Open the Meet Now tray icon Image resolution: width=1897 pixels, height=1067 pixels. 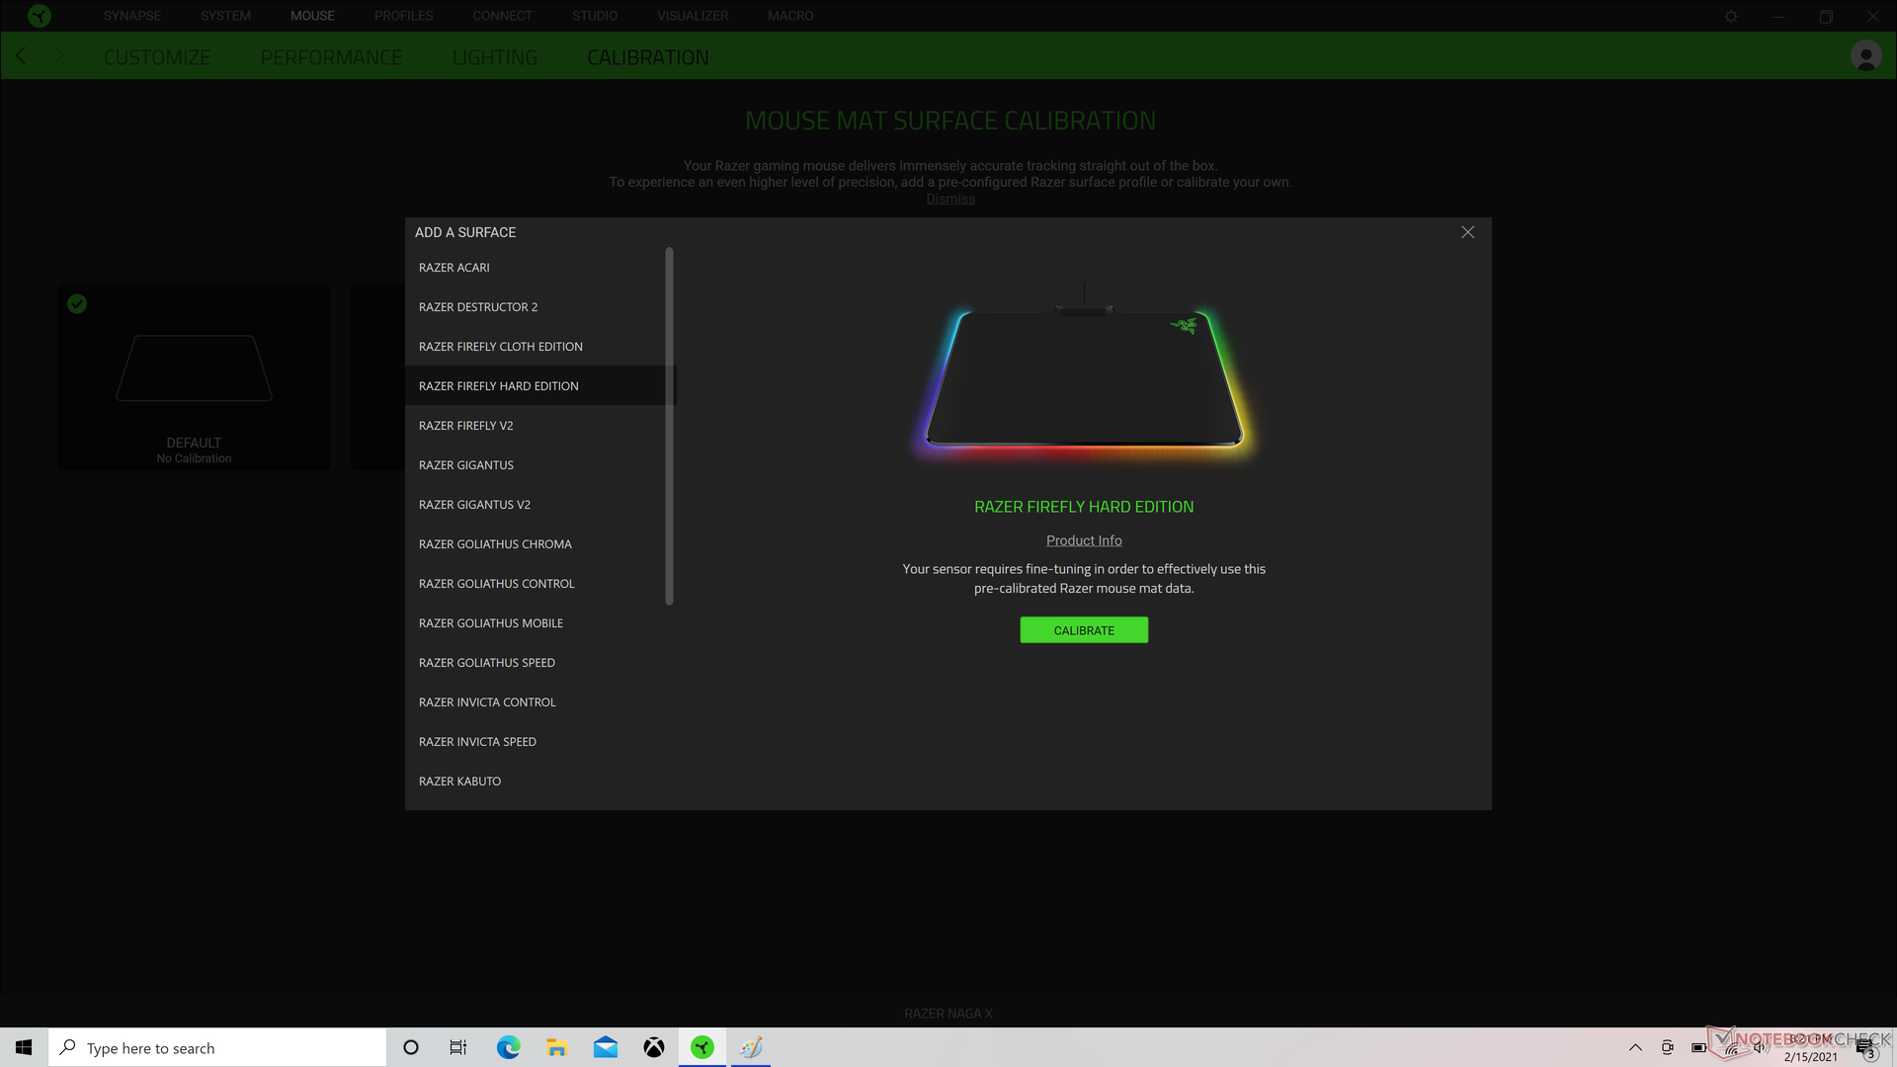(x=1667, y=1047)
